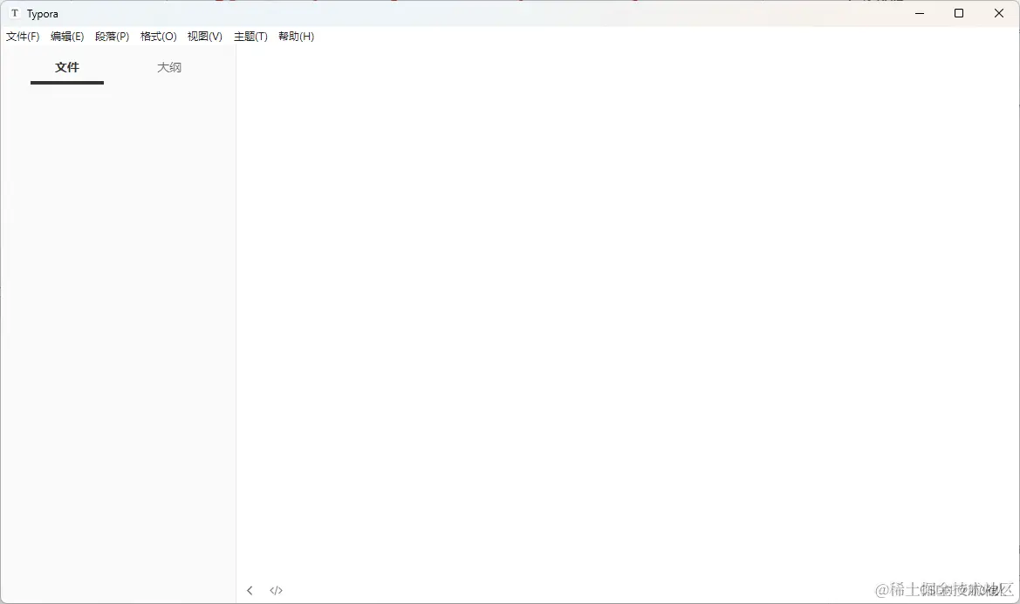Open the 主题(T) menu
The image size is (1020, 604).
coord(250,37)
